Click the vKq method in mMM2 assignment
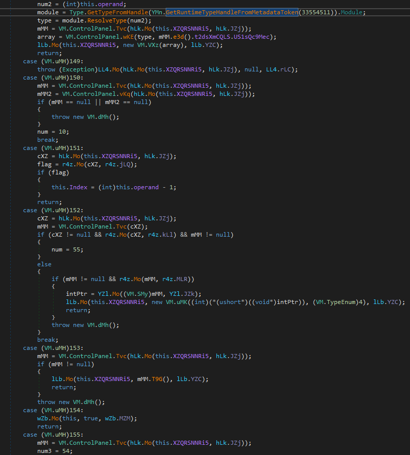This screenshot has width=410, height=455. 125,94
